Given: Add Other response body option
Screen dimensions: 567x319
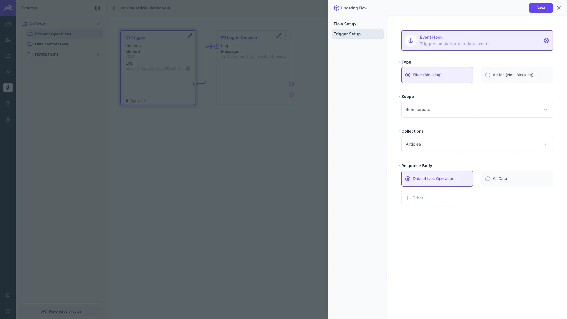Looking at the screenshot, I should (437, 198).
